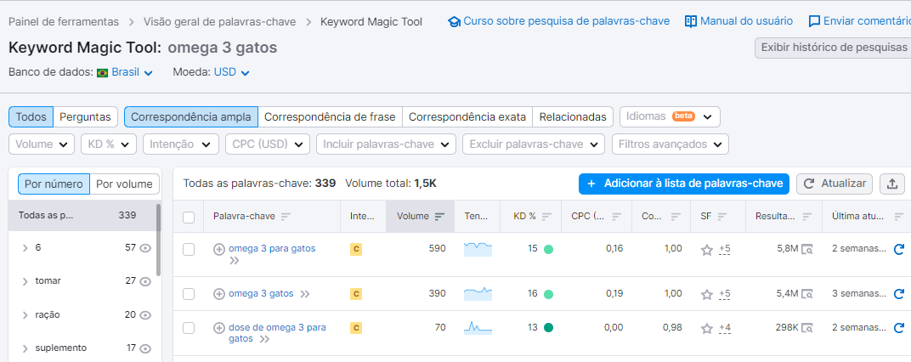
Task: Open the keyword research course link
Action: click(558, 21)
